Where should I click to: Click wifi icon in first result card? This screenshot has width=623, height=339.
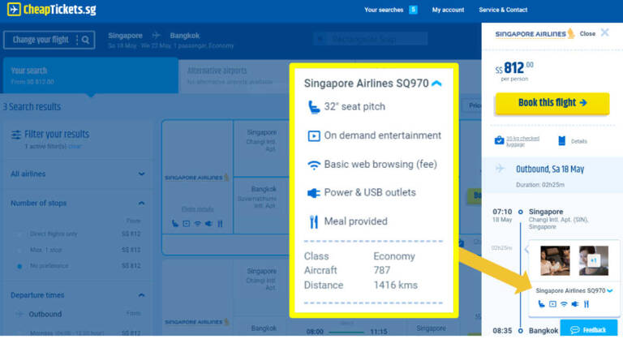pos(197,224)
